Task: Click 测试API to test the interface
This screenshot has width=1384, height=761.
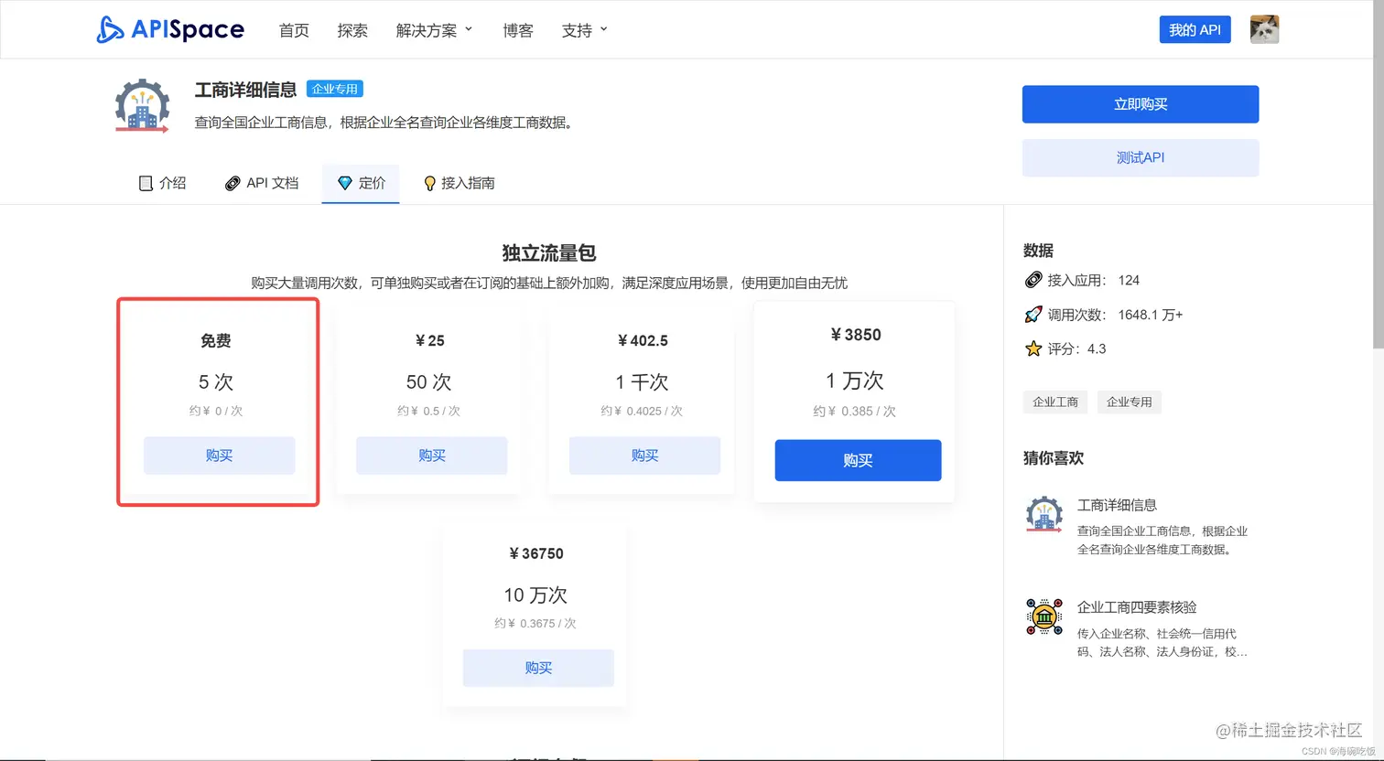Action: [1140, 157]
